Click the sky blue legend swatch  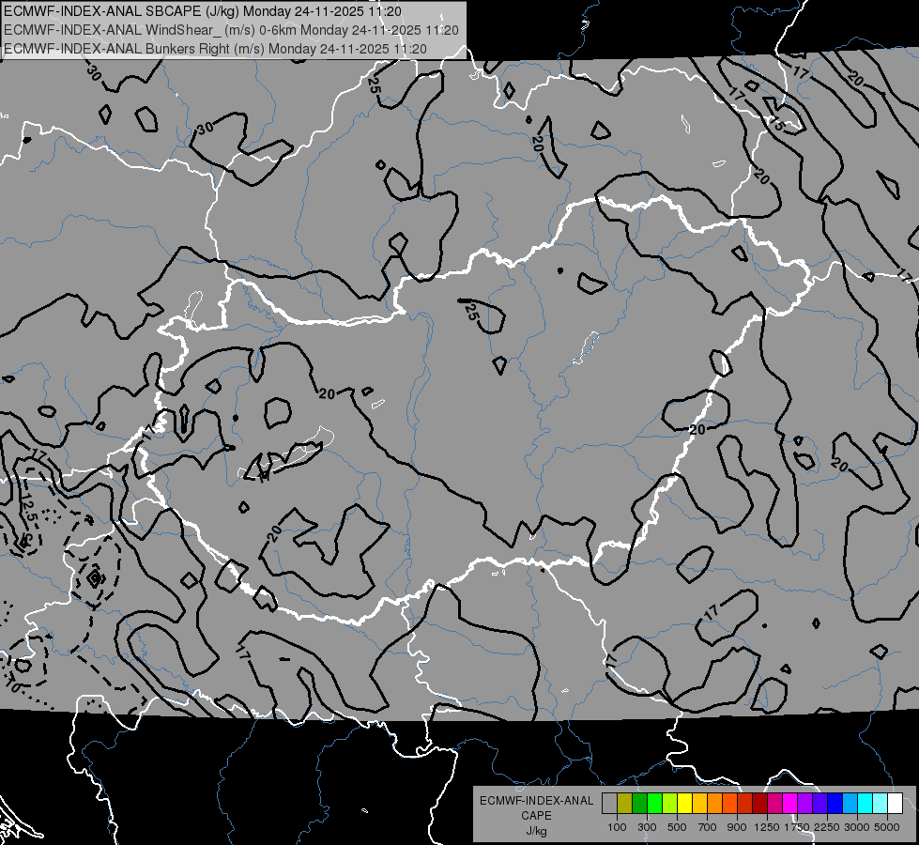click(x=850, y=804)
